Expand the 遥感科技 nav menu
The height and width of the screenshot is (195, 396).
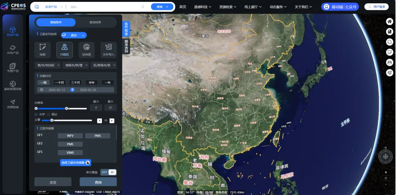[x=202, y=7]
